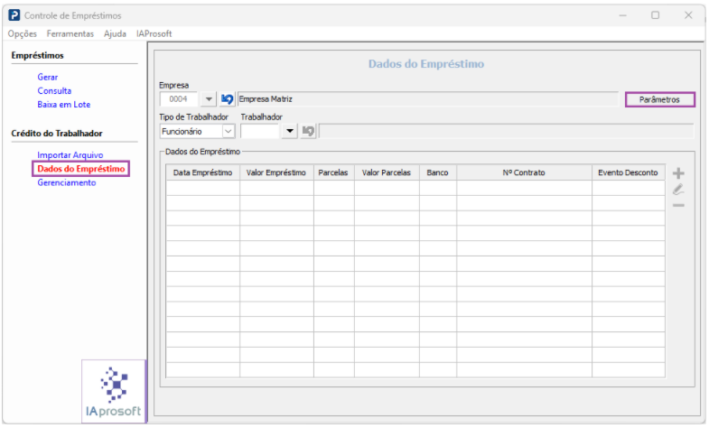Add a loan with the plus icon
Image resolution: width=709 pixels, height=428 pixels.
pyautogui.click(x=678, y=173)
